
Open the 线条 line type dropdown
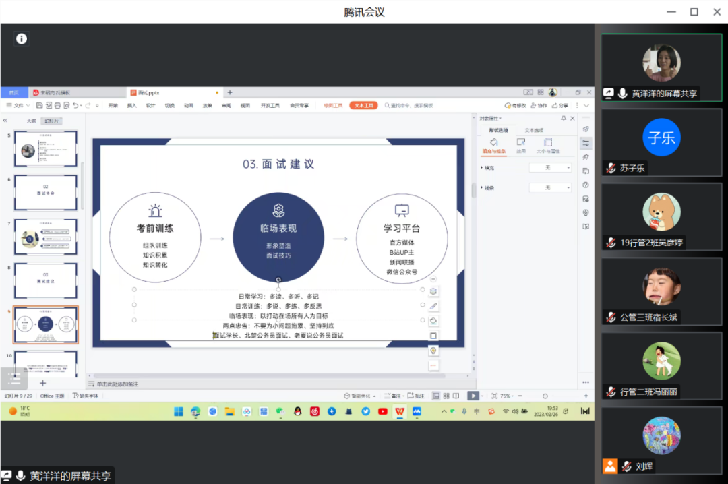[x=550, y=187]
